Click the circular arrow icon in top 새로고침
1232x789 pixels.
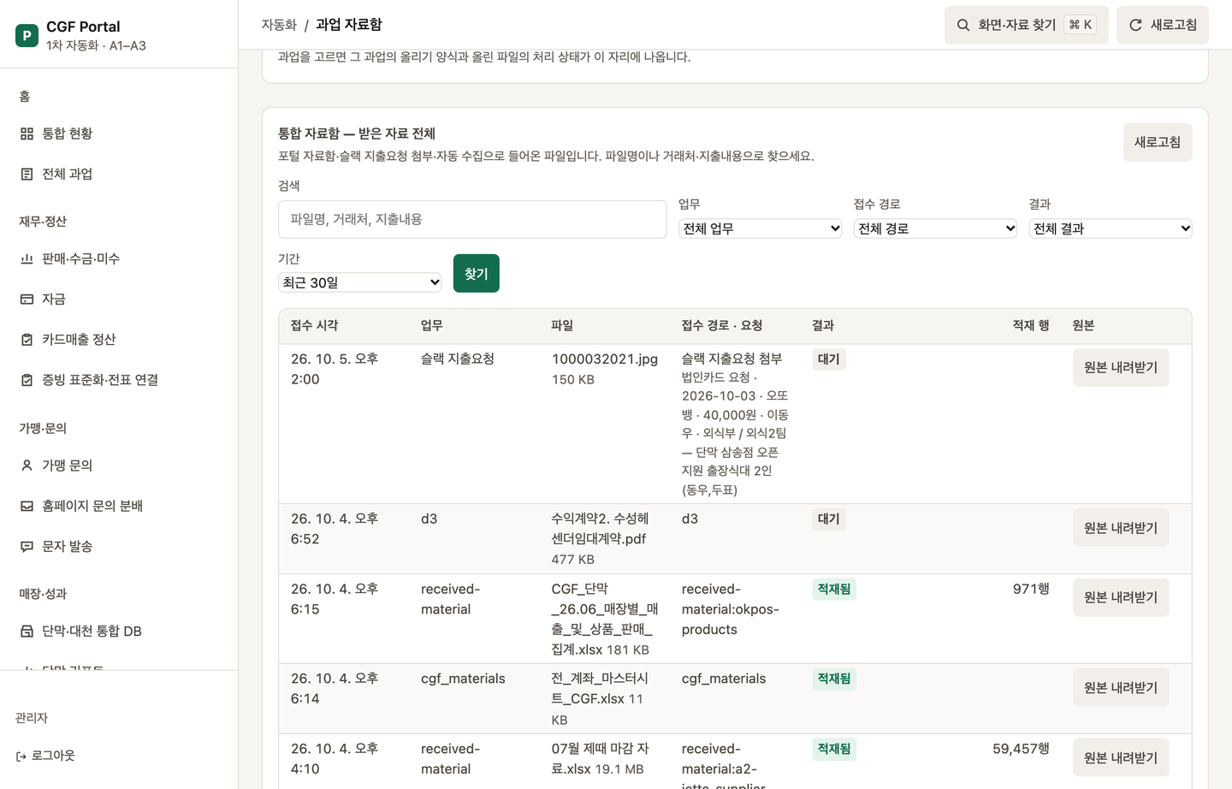[x=1135, y=25]
